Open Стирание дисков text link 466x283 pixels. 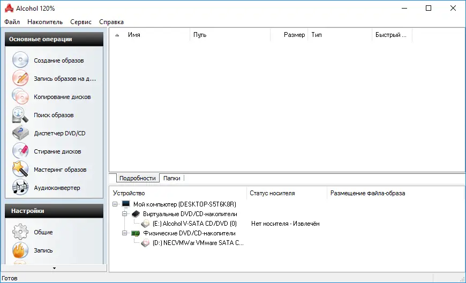[x=57, y=151]
